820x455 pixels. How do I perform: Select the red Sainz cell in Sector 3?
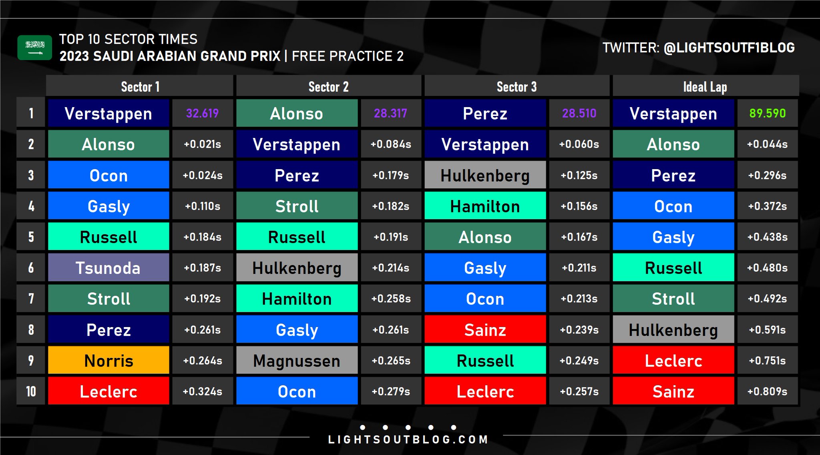485,330
